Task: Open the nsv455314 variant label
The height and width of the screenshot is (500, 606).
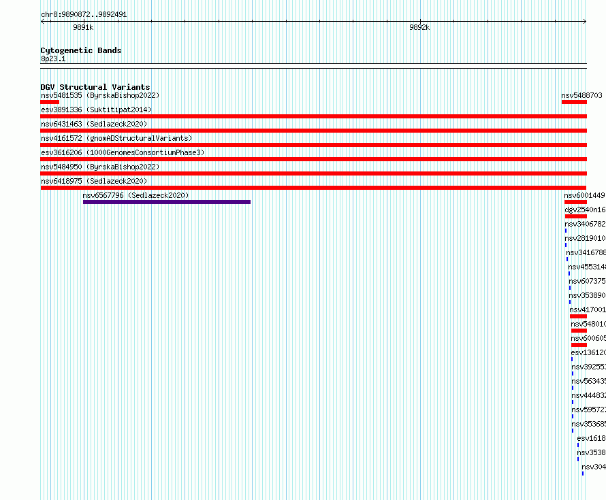Action: coord(587,267)
